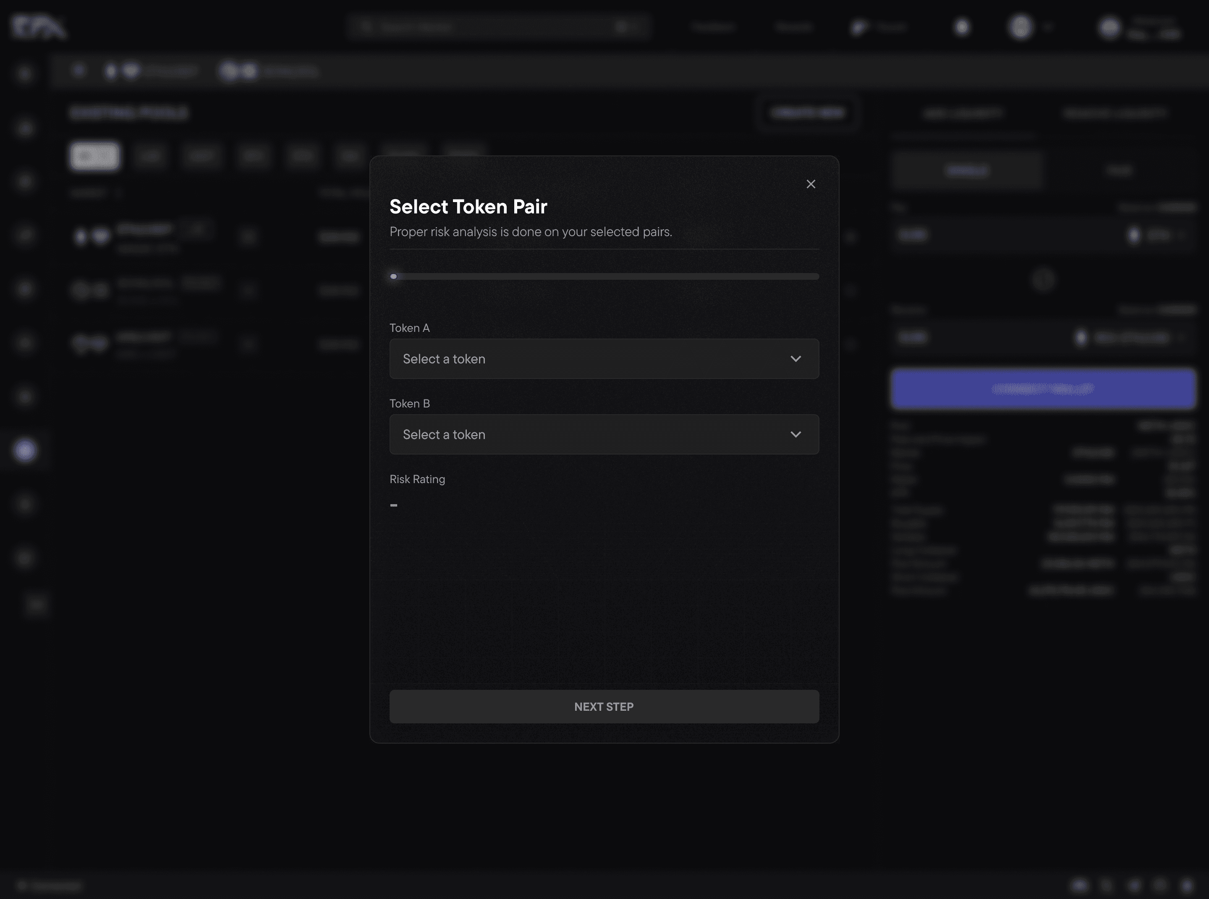The image size is (1209, 899).
Task: Switch to the Remove Liquidity tab
Action: (x=1115, y=113)
